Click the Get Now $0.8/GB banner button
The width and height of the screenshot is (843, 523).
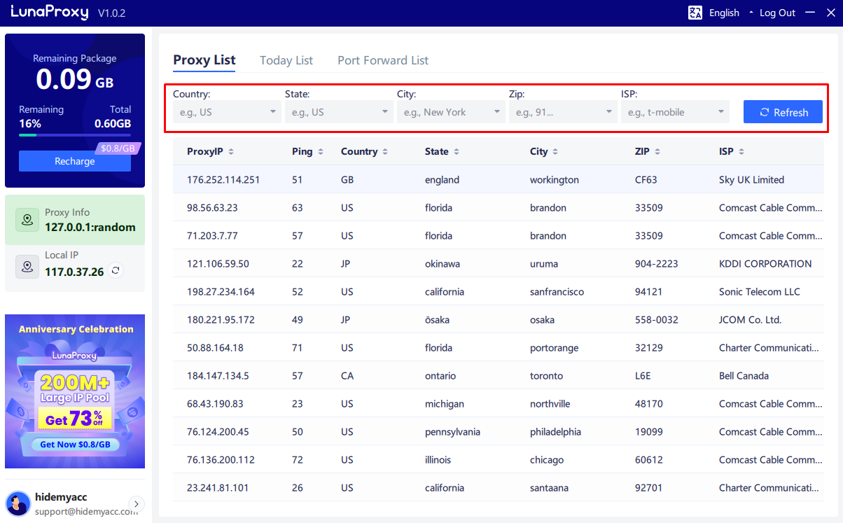point(74,444)
